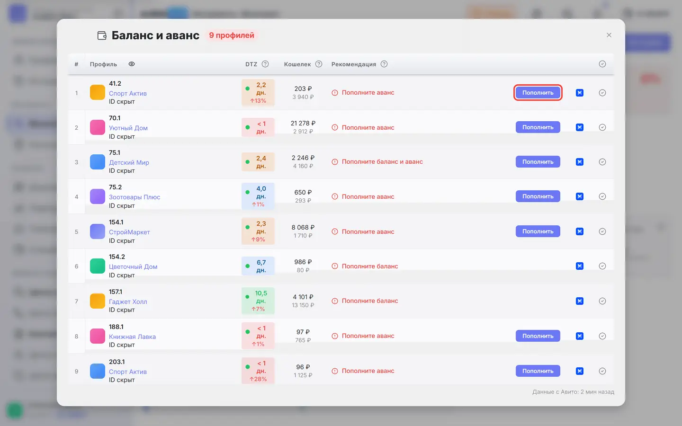The width and height of the screenshot is (682, 426).
Task: Click blue Avito icon in Уютный Дом row
Action: 580,127
